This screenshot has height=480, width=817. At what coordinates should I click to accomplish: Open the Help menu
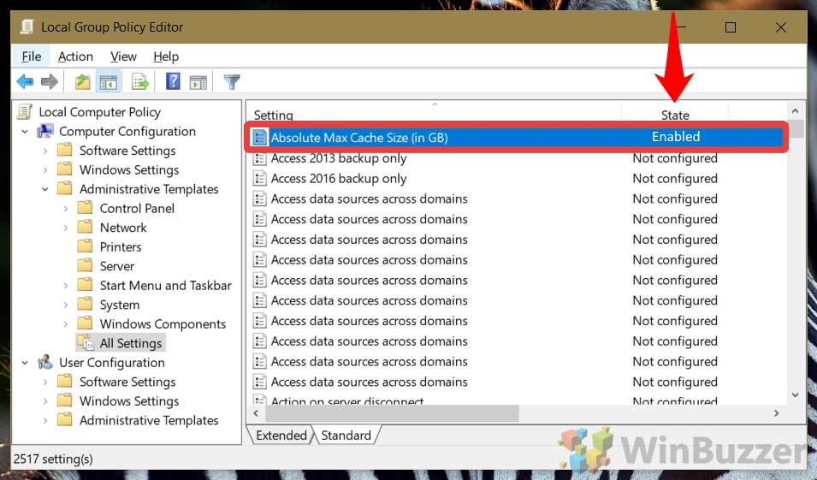tap(166, 56)
